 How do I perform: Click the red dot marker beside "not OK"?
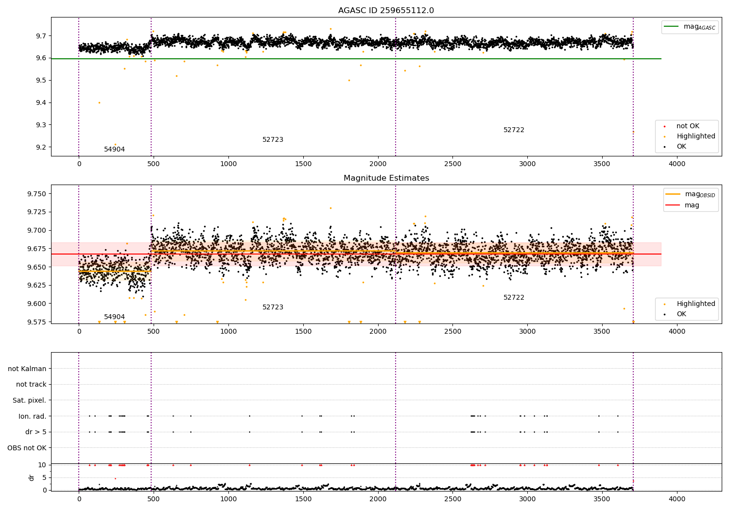(664, 127)
